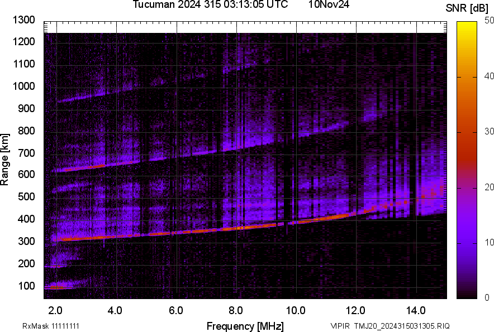494x332 pixels.
Task: Click the plot title 'Tucuman 2024 315 03:13:05 UTC'
Action: tap(210, 4)
